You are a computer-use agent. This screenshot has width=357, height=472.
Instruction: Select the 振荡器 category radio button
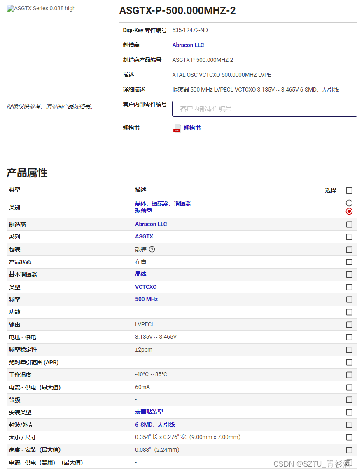click(x=349, y=211)
